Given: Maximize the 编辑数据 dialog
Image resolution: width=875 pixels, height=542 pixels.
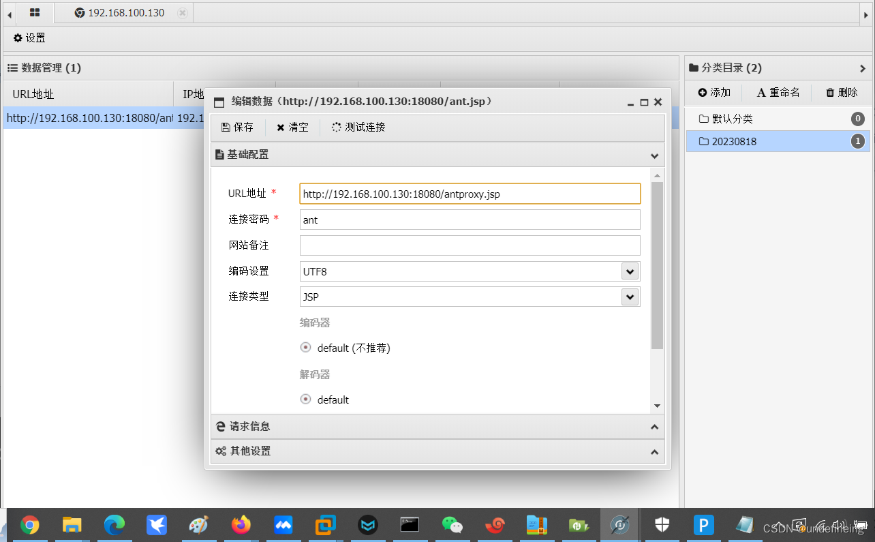Looking at the screenshot, I should (644, 102).
